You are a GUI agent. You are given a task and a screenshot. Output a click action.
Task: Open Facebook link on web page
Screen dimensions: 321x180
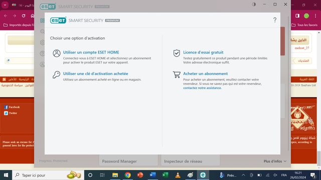click(x=12, y=107)
